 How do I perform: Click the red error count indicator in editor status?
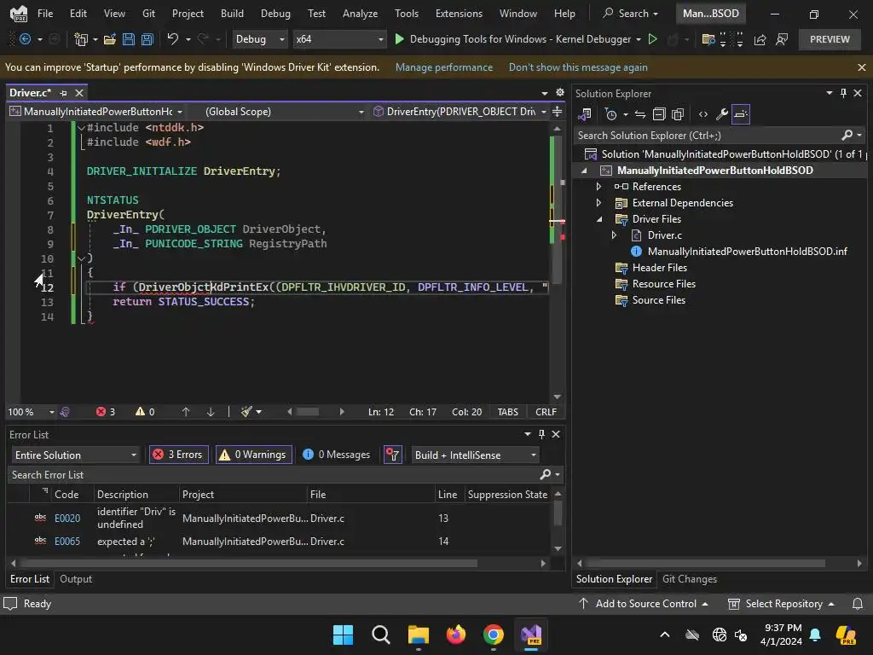tap(105, 412)
